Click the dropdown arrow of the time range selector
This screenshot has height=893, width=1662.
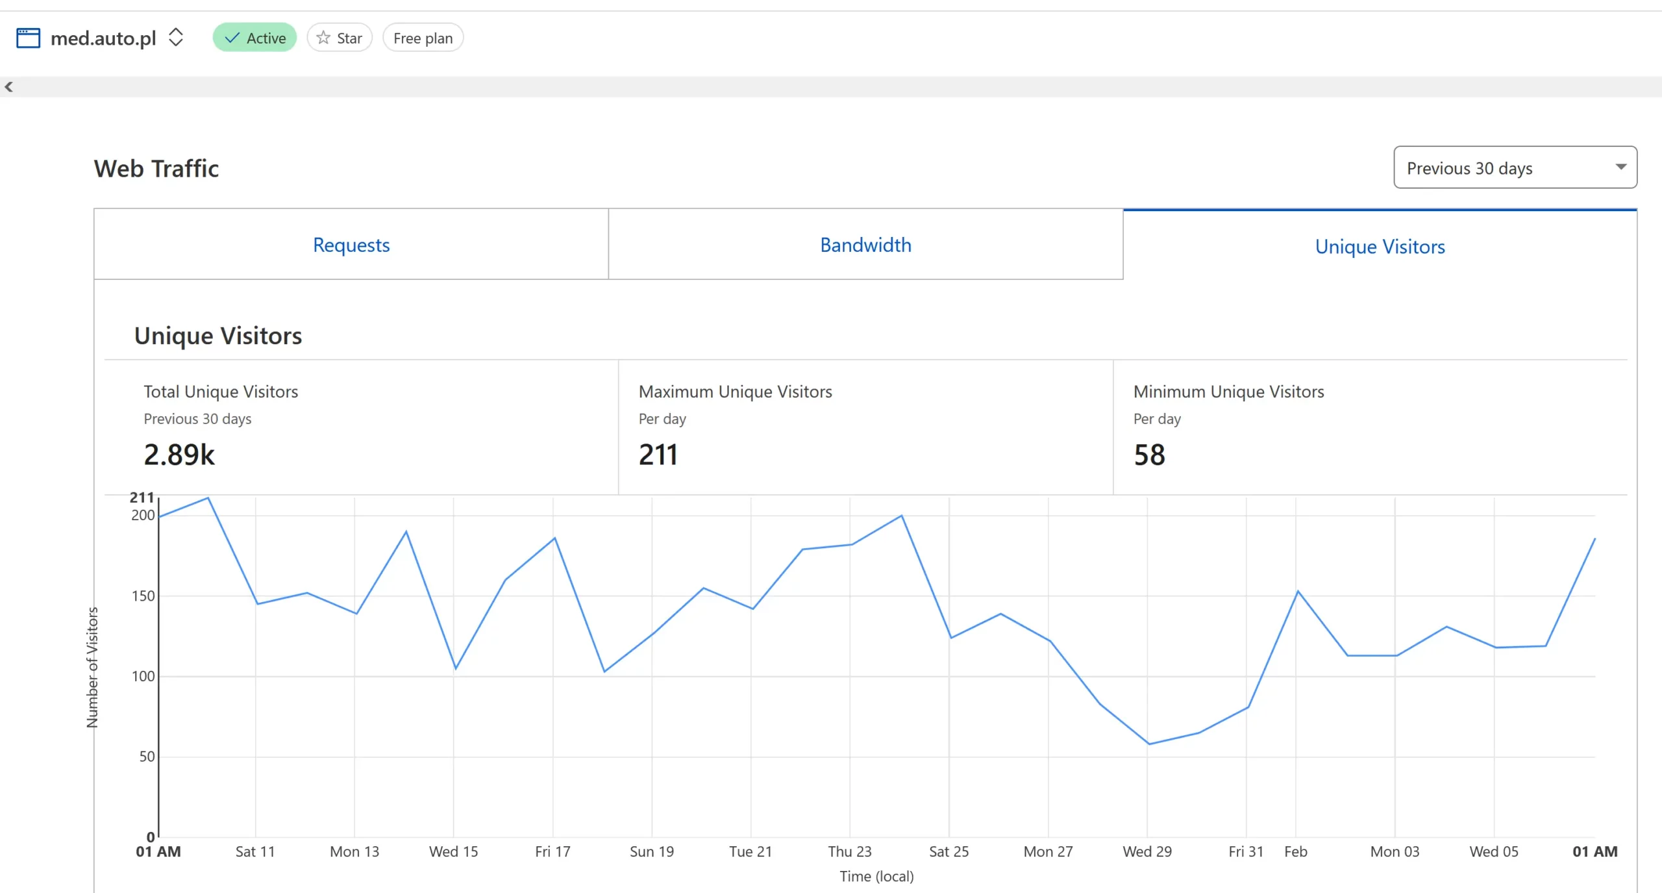(1620, 167)
